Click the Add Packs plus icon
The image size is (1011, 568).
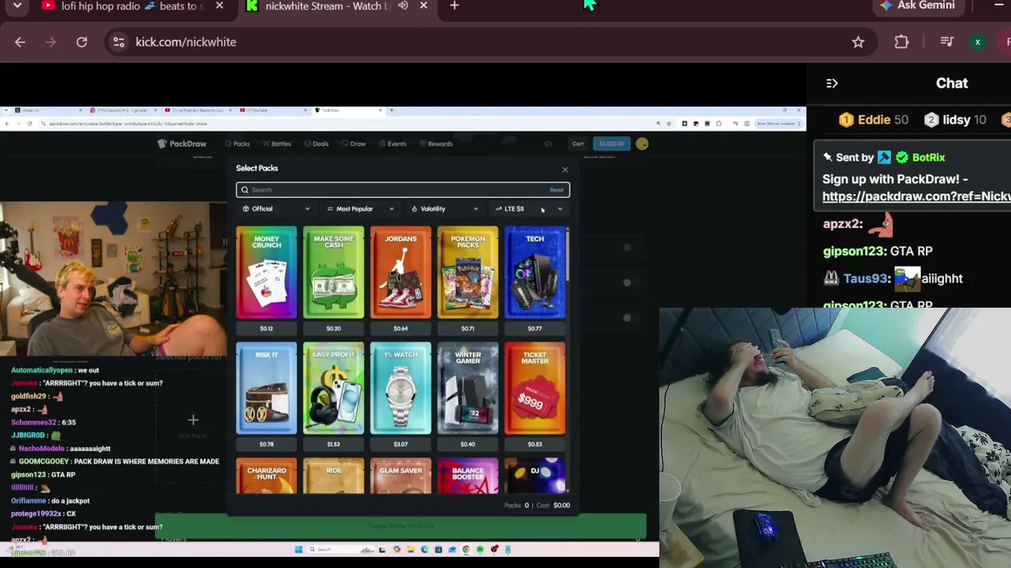pos(193,420)
